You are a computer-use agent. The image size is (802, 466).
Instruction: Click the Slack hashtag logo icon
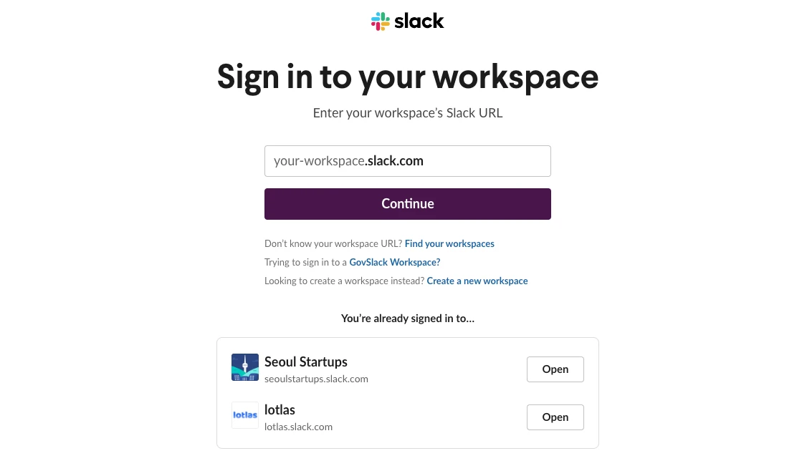point(381,21)
